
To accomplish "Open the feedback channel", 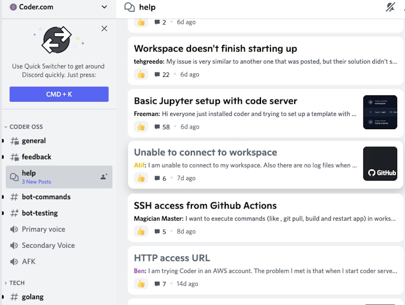I will point(59,157).
